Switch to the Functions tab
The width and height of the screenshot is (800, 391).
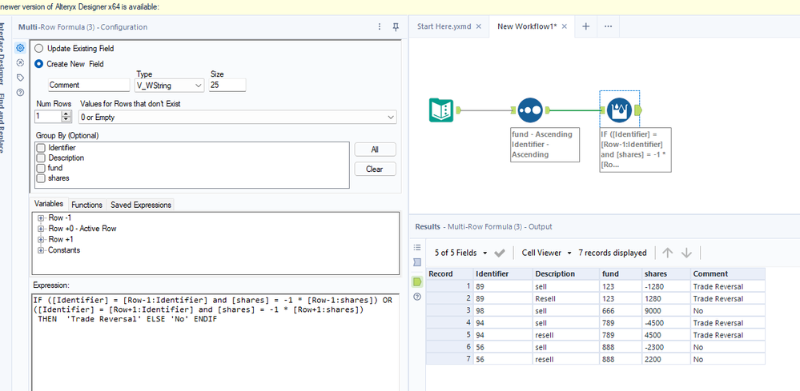(86, 205)
